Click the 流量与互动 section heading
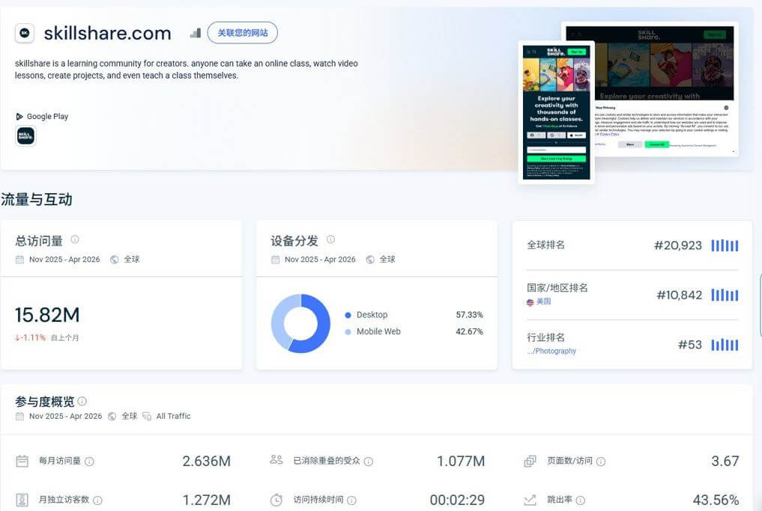The width and height of the screenshot is (762, 511). tap(37, 200)
